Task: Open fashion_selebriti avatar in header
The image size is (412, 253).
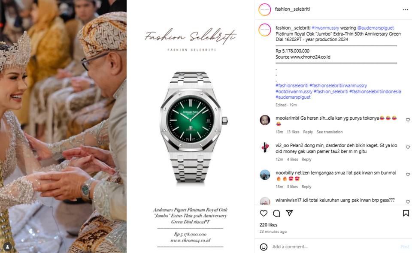Action: tap(265, 9)
